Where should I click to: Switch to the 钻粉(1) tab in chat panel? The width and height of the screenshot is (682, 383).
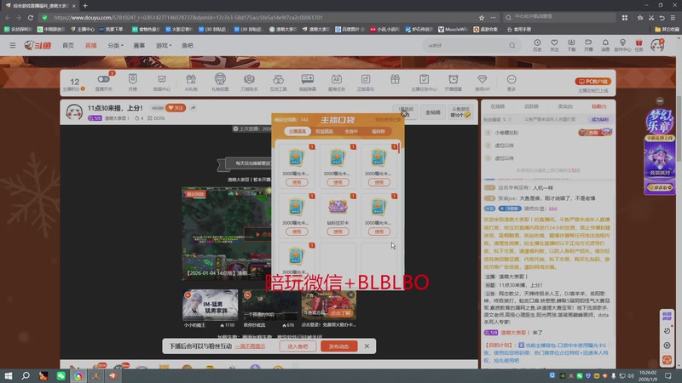pyautogui.click(x=599, y=106)
